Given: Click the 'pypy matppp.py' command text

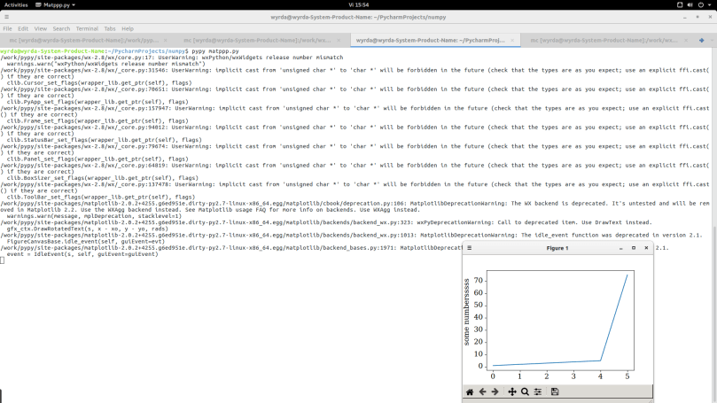Looking at the screenshot, I should (214, 51).
